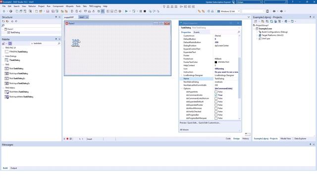Enable the doProgressBar checkbox

tap(216, 115)
